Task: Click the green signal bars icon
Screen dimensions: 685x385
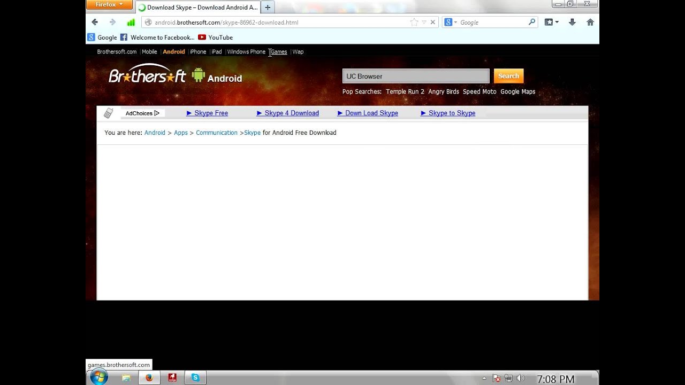Action: [x=131, y=22]
